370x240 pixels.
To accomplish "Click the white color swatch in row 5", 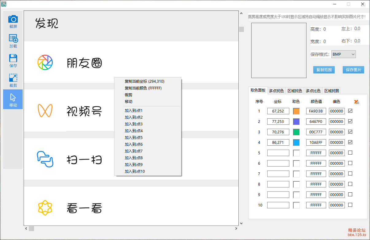I will click(296, 153).
